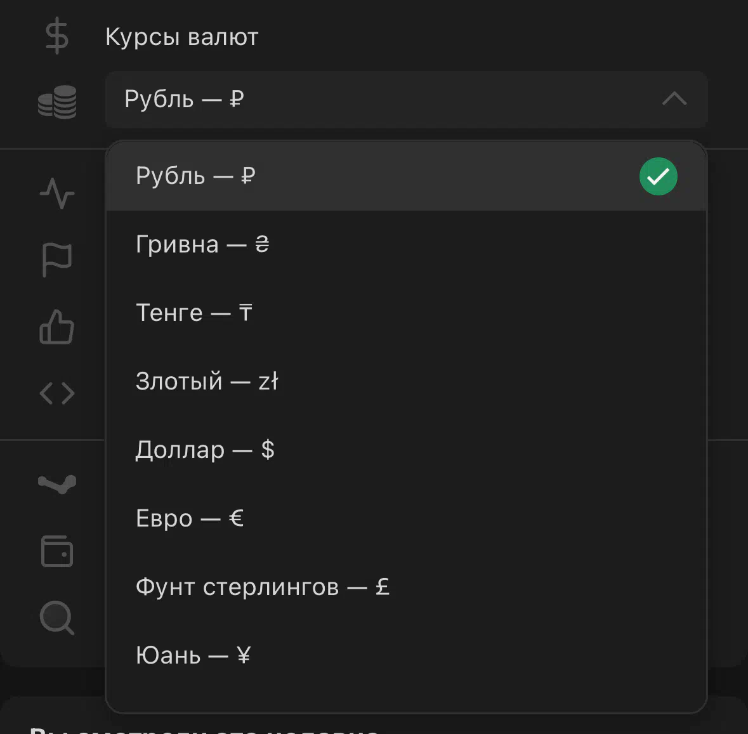
Task: Open the code brackets icon
Action: point(56,393)
